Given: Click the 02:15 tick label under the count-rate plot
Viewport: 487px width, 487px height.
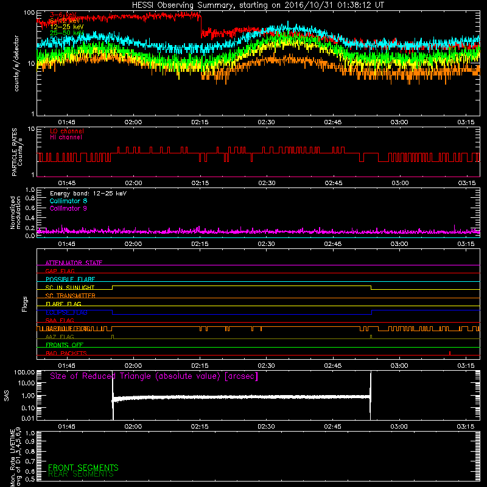Looking at the screenshot, I should pos(200,122).
